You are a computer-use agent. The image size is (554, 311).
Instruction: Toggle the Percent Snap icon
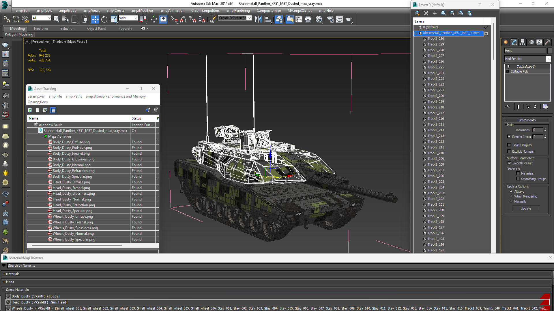click(192, 19)
